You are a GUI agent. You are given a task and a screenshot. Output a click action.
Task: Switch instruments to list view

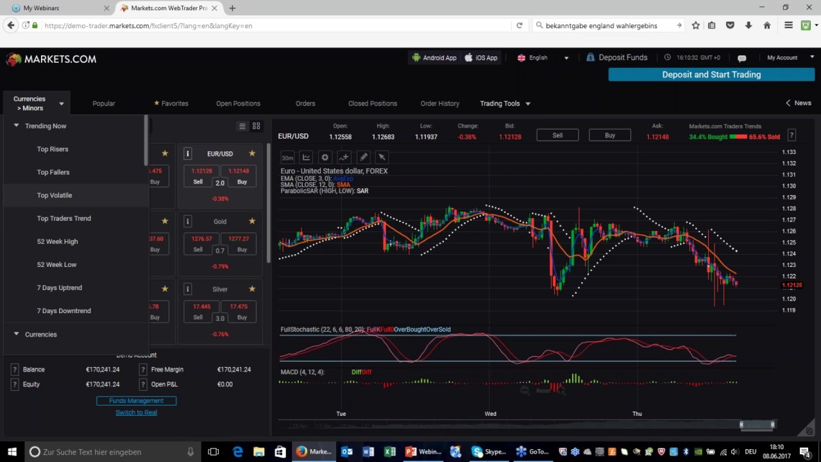(242, 126)
